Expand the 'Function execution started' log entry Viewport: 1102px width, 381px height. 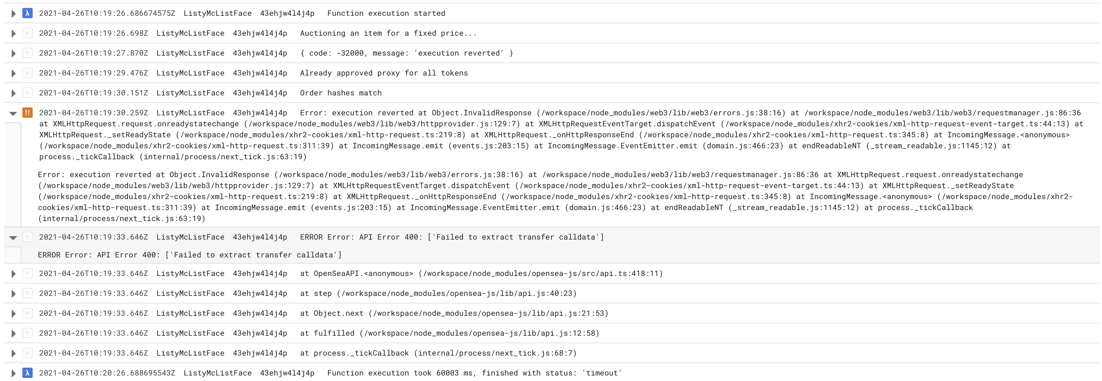[13, 14]
